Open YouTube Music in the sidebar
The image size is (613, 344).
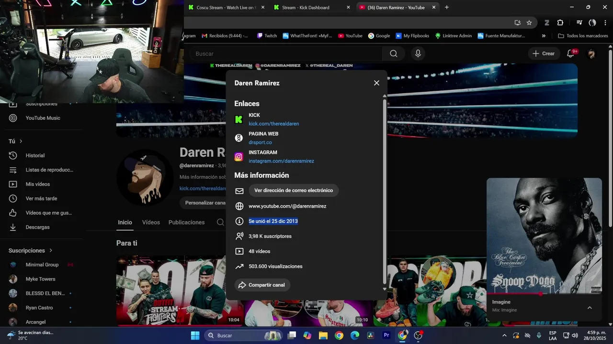42,118
